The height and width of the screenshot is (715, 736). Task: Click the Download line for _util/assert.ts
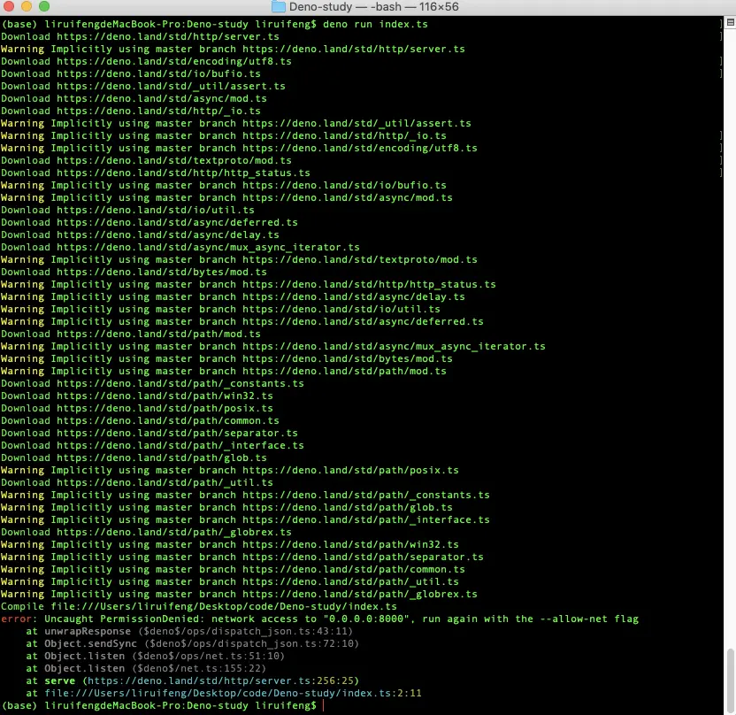pyautogui.click(x=143, y=86)
